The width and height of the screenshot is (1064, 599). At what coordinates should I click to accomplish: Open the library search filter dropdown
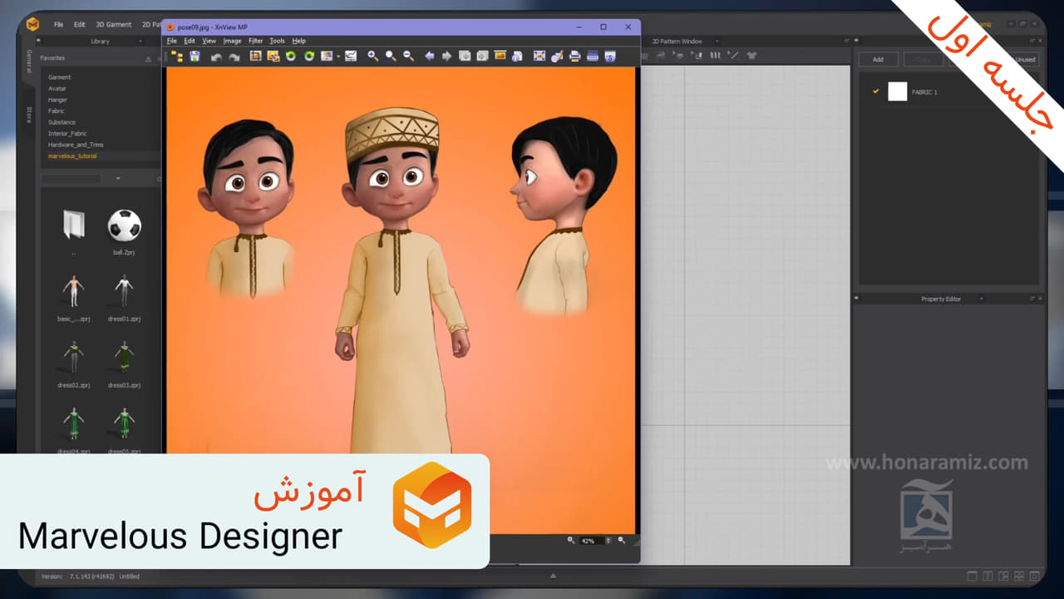click(118, 178)
